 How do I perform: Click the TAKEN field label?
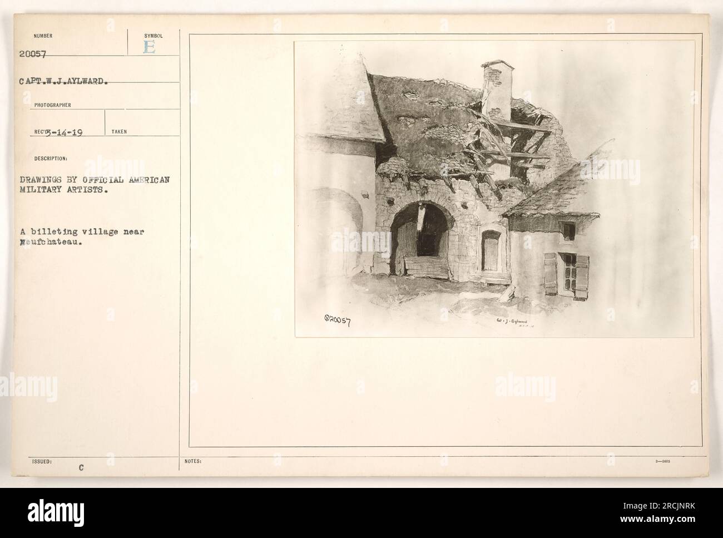coord(119,132)
